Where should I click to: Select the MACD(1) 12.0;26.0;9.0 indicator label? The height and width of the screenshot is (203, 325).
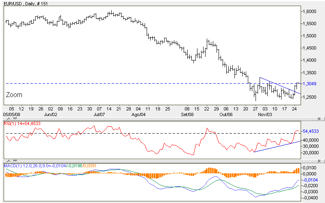(50, 166)
